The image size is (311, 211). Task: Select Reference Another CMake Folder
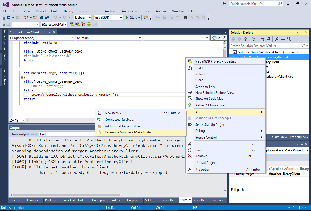click(141, 132)
